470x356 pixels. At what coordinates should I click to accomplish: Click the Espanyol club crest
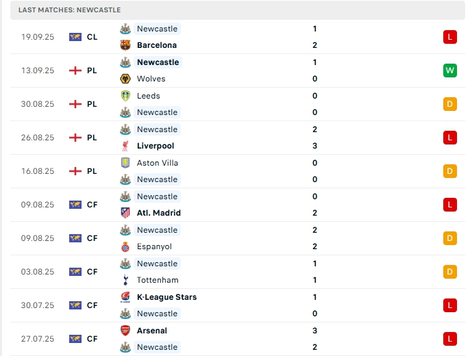tap(125, 246)
